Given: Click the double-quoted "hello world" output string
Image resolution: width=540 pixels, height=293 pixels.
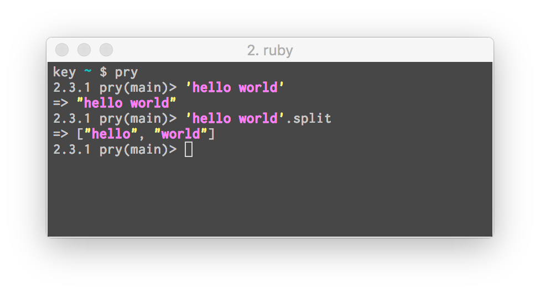Looking at the screenshot, I should (x=126, y=103).
